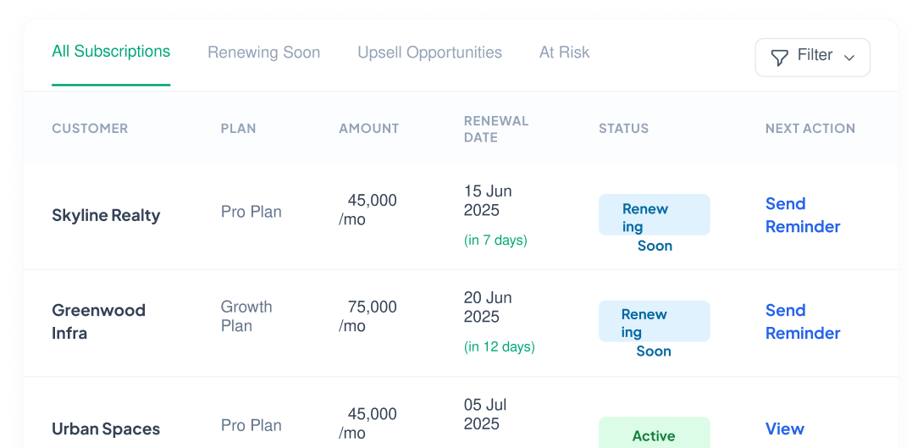Viewport: 923px width, 448px height.
Task: Send Reminder to Greenwood Infra
Action: (802, 322)
